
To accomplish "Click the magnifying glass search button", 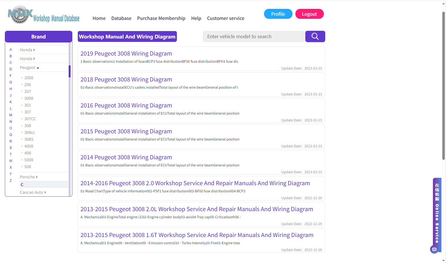I will pyautogui.click(x=315, y=36).
